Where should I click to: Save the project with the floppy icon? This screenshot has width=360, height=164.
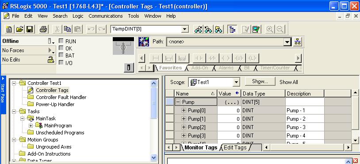[30, 29]
